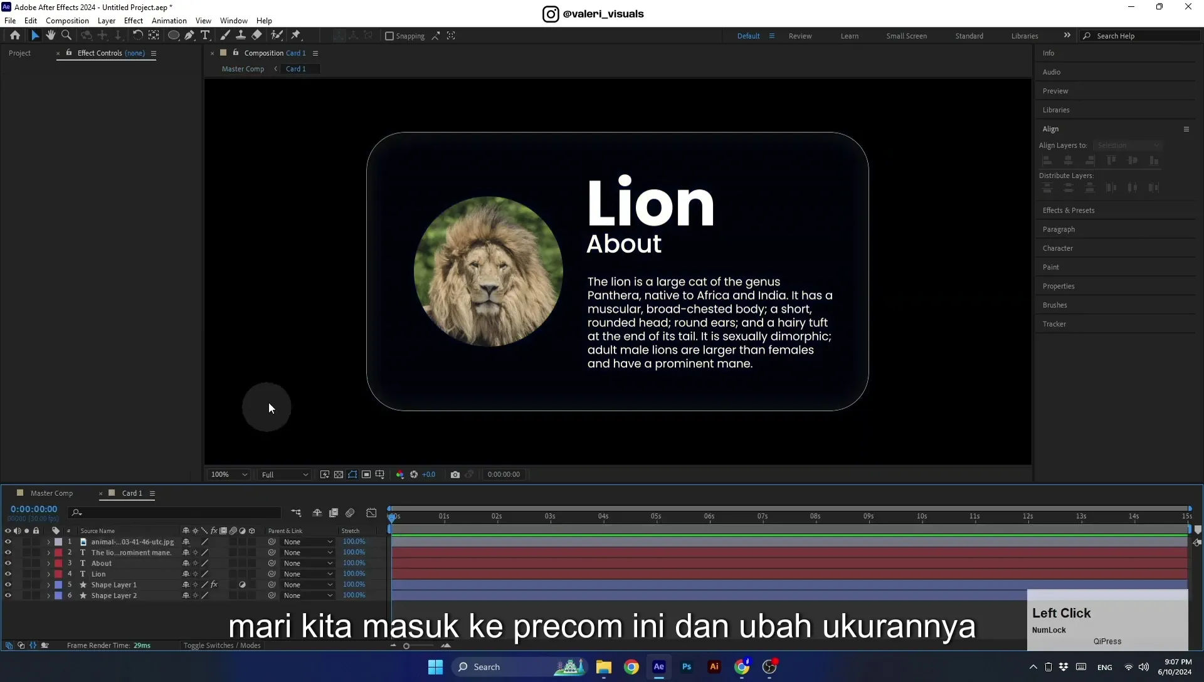Viewport: 1204px width, 682px height.
Task: Open the Full resolution dropdown
Action: tap(285, 475)
